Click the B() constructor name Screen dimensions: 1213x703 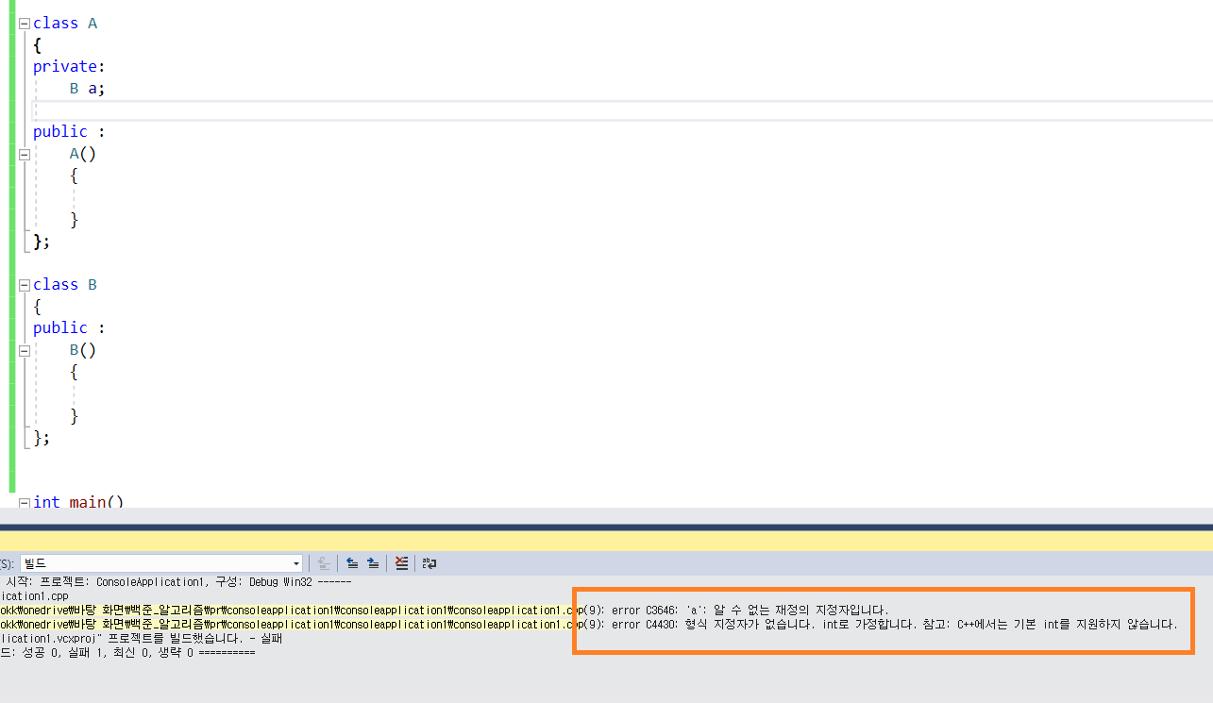point(83,350)
